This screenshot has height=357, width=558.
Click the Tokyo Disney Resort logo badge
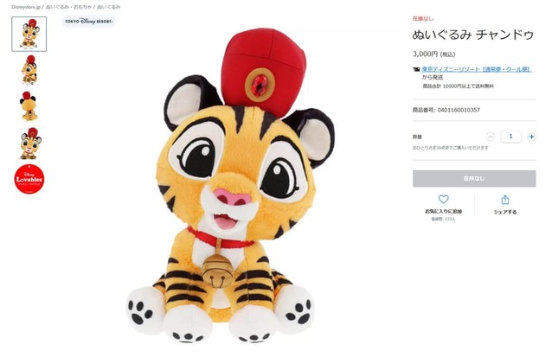pyautogui.click(x=89, y=22)
